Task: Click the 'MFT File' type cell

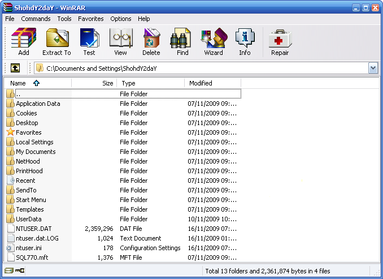Action: tap(131, 257)
